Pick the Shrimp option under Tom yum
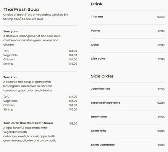Image resolution: width=168 pixels, height=152 pixels. coord(40,64)
